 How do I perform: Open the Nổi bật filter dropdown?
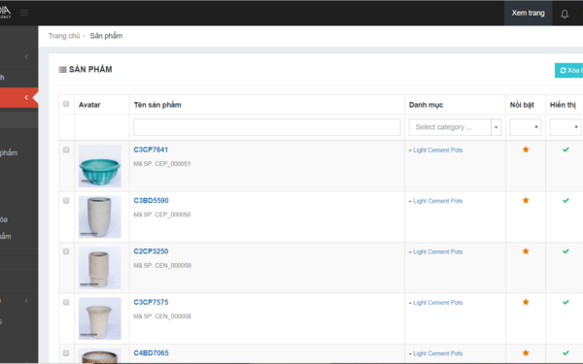pyautogui.click(x=526, y=127)
